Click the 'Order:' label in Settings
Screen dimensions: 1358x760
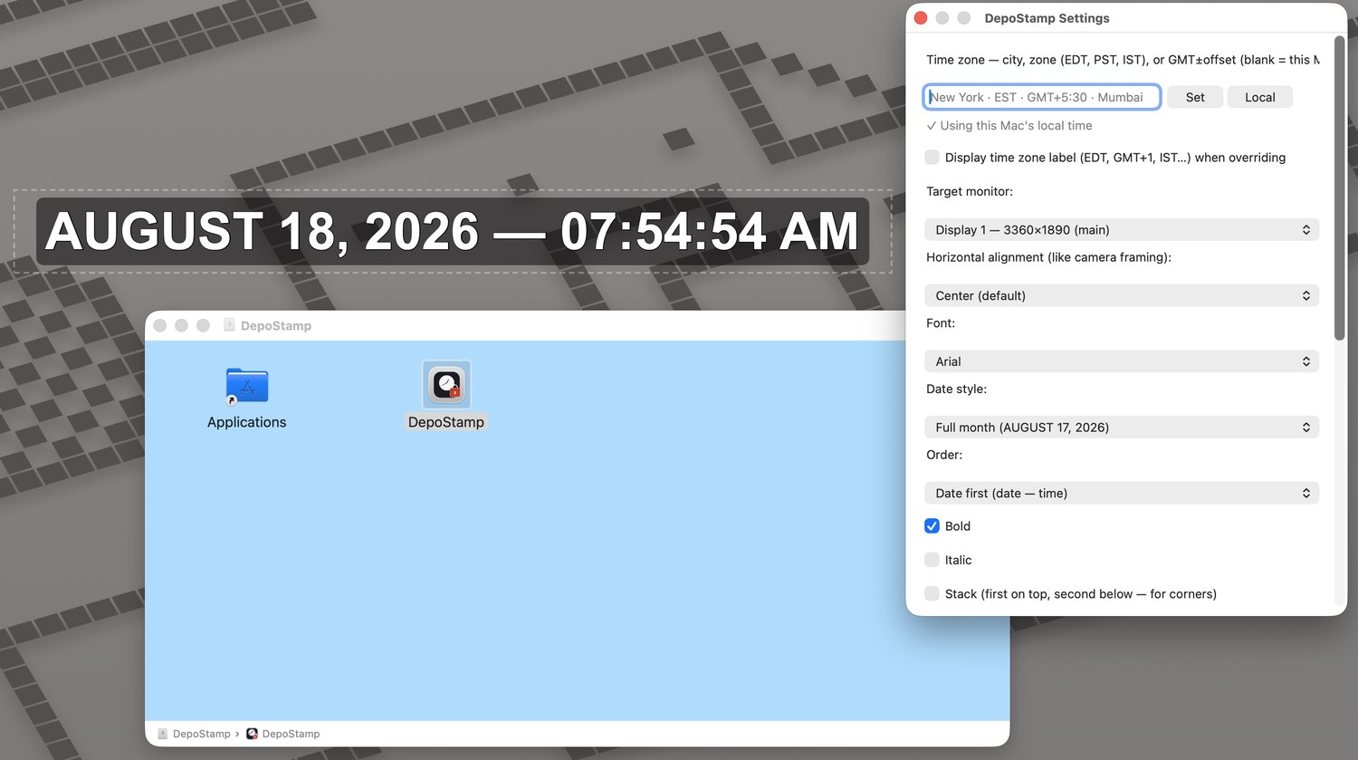pos(944,455)
